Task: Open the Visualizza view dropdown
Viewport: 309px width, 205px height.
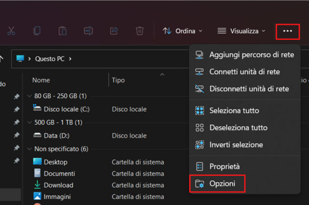Action: click(241, 31)
